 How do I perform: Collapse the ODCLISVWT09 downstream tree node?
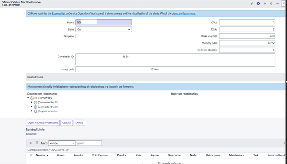[x=28, y=98]
